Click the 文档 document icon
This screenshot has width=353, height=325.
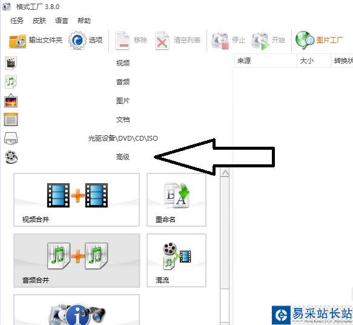point(11,119)
